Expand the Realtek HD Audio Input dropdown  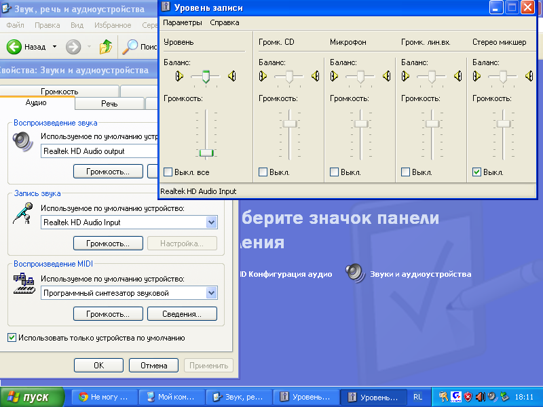coord(211,222)
